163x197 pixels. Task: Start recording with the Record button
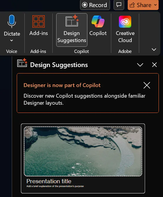tap(95, 5)
